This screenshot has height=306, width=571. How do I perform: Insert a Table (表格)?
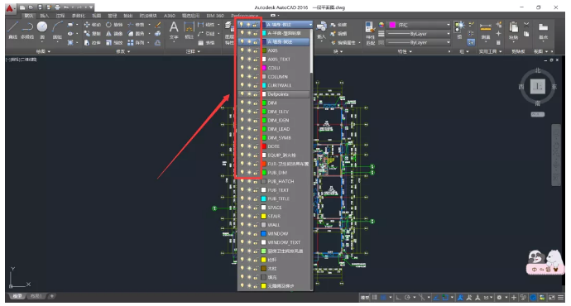tap(206, 42)
